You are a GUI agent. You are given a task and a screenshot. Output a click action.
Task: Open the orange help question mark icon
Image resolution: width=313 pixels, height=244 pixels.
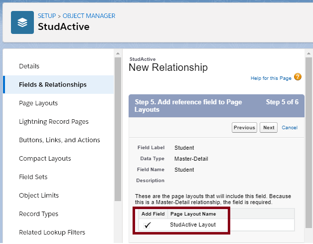pyautogui.click(x=298, y=77)
